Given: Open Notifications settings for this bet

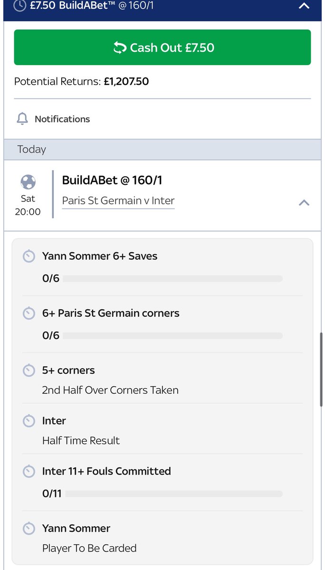Looking at the screenshot, I should (62, 119).
